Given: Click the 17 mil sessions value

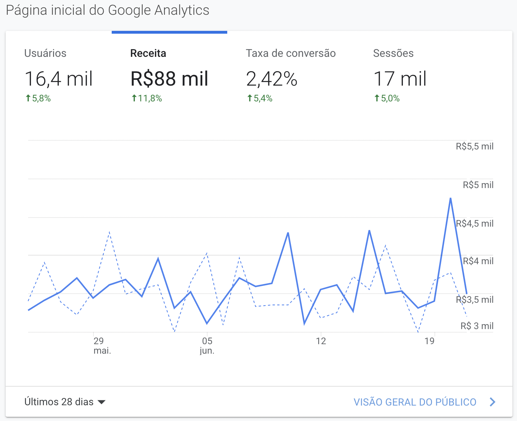Looking at the screenshot, I should coord(400,79).
